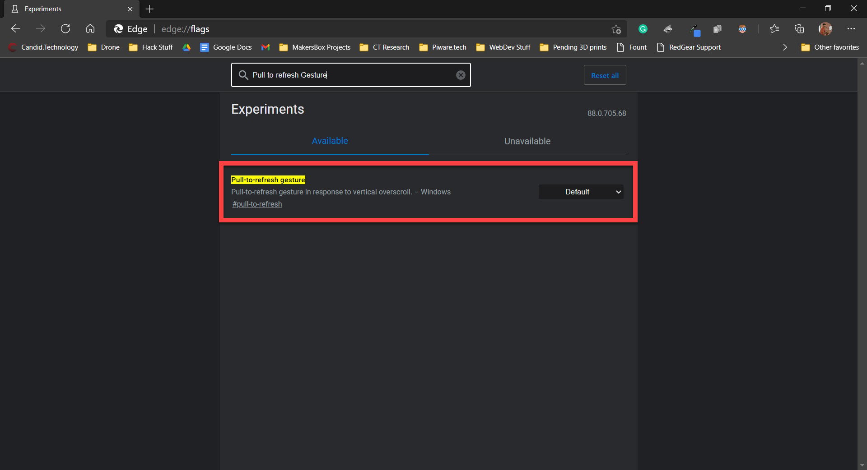Open the Hack Stuff favorites folder
Viewport: 867px width, 470px height.
click(x=151, y=47)
